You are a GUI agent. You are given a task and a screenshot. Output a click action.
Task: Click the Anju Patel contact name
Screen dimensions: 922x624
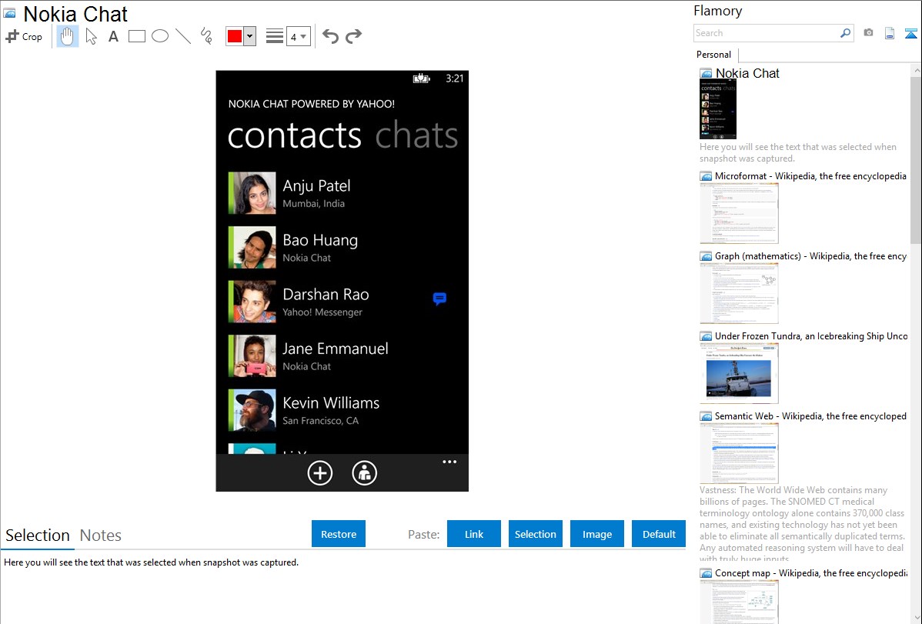click(x=316, y=186)
